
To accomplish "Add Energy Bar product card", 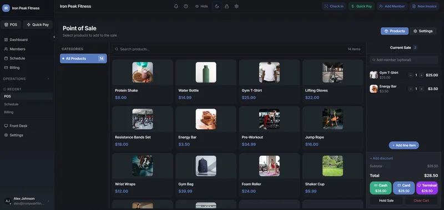I will coord(206,129).
